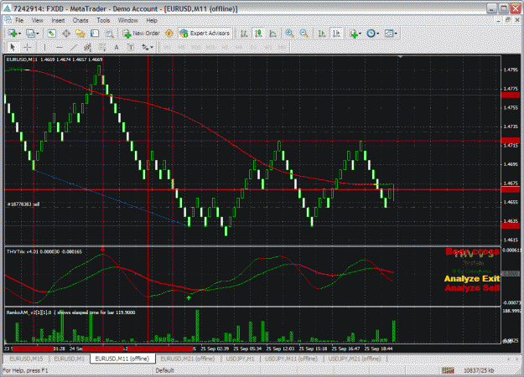Select the Fibonacci retracement tool
Viewport: 524px width, 377px height.
[102, 48]
